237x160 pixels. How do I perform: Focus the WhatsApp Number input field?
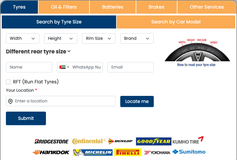click(87, 67)
